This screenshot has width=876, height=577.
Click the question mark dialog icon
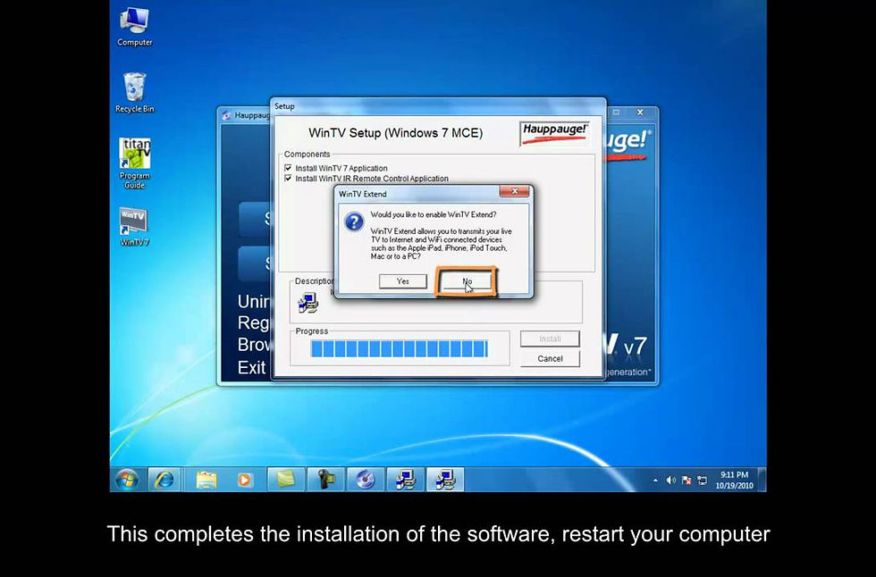click(354, 222)
